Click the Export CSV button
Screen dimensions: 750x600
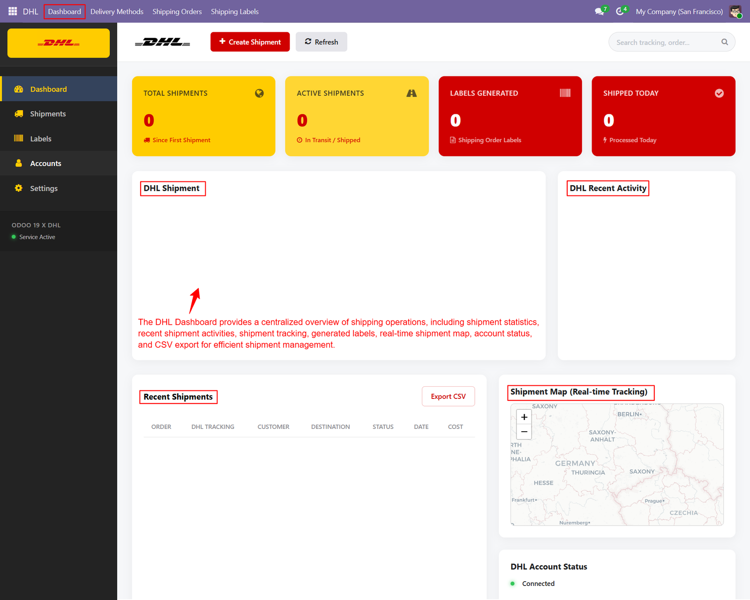(448, 396)
